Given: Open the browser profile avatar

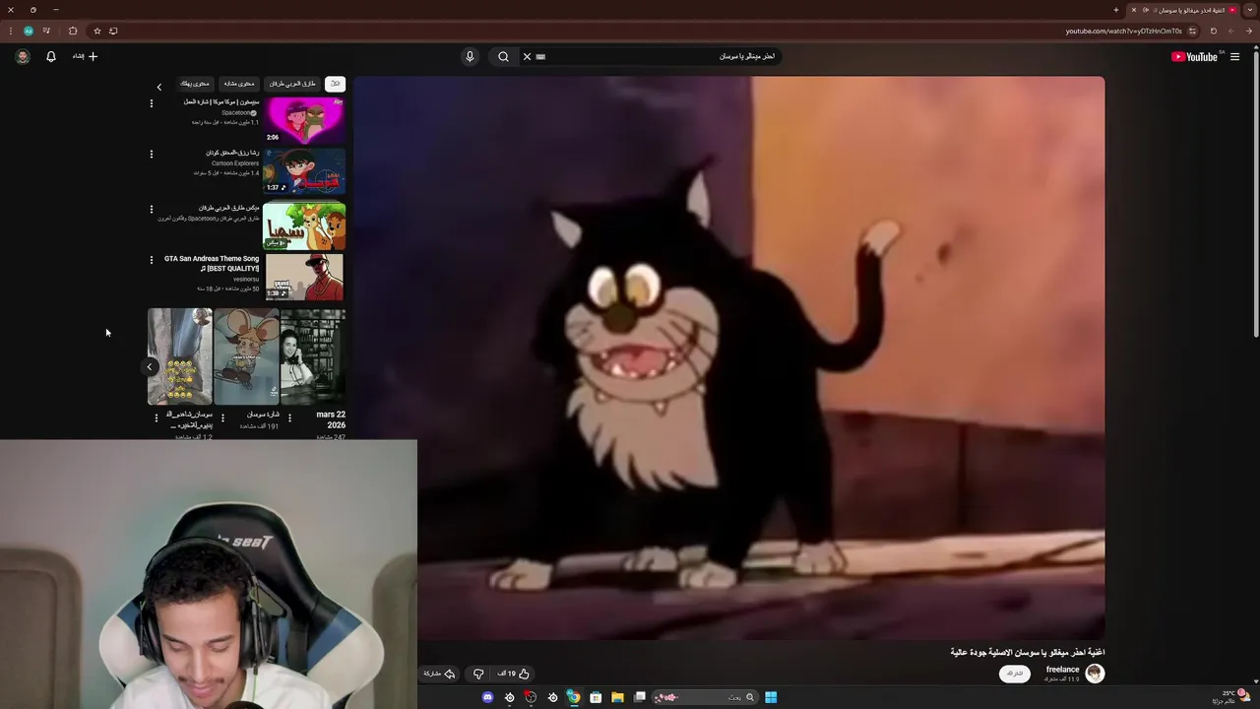Looking at the screenshot, I should pyautogui.click(x=29, y=31).
